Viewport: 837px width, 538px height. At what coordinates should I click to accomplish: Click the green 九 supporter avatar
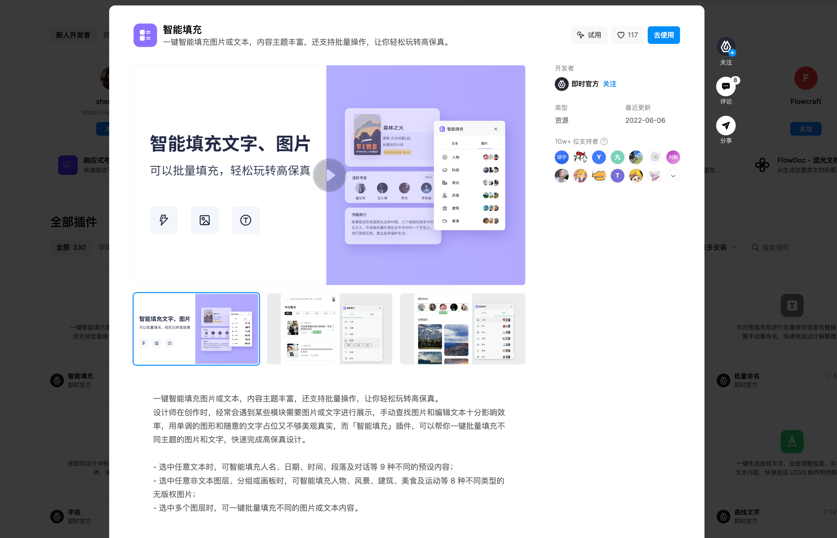(x=617, y=157)
